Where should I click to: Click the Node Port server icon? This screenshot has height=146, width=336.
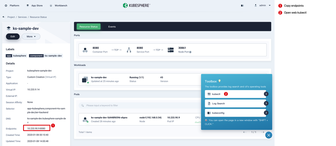click(x=171, y=50)
